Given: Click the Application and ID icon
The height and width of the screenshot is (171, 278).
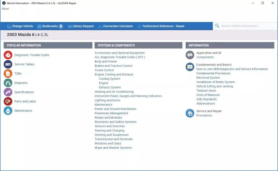Looking at the screenshot, I should pyautogui.click(x=190, y=55).
